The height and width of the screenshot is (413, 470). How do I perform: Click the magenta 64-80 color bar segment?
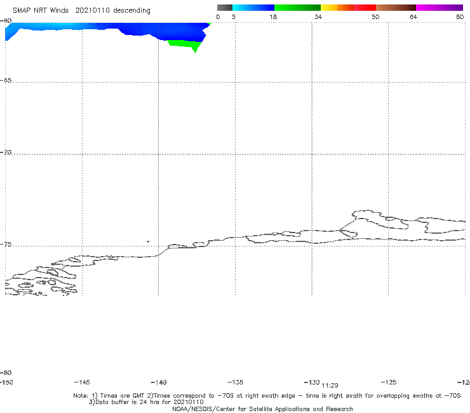(440, 8)
